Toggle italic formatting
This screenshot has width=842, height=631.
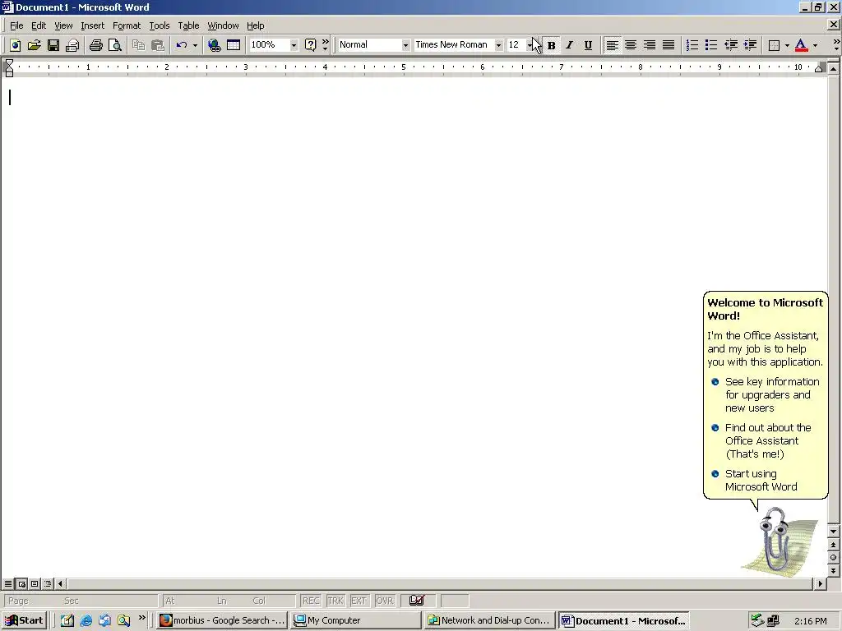point(569,45)
